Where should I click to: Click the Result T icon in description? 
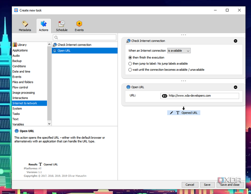tap(40, 164)
